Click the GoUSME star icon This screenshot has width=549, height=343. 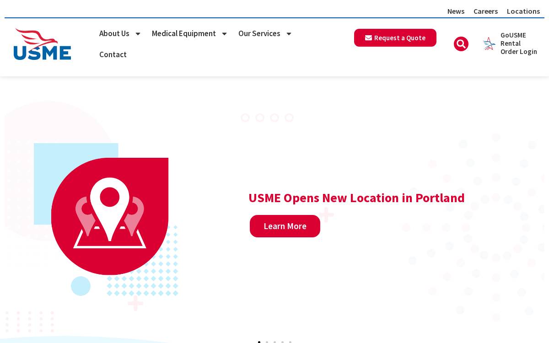tap(489, 43)
